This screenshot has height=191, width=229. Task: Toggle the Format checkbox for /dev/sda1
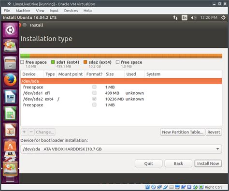pos(94,93)
